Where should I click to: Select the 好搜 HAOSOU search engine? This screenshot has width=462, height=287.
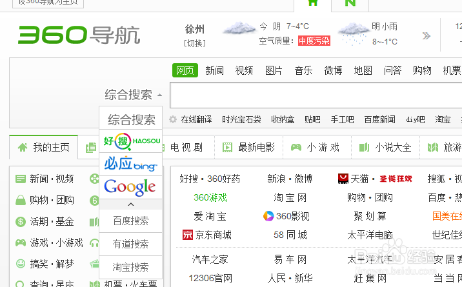(x=132, y=141)
